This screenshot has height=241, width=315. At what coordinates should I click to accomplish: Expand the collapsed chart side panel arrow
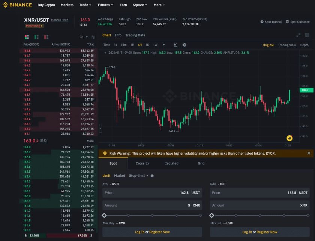pos(100,128)
